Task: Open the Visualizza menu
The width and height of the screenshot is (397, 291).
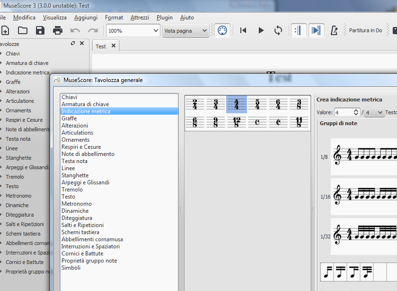Action: coord(55,18)
